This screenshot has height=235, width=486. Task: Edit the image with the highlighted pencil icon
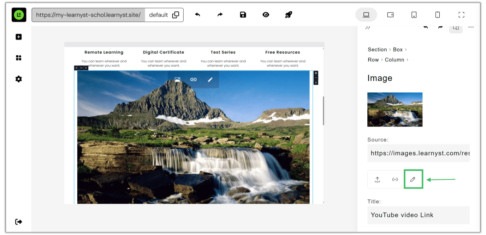pyautogui.click(x=413, y=179)
